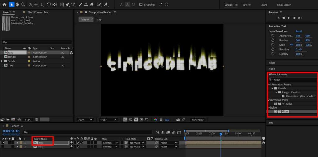Select the Hand tool
Viewport: 318px width, 157px height.
pos(17,4)
